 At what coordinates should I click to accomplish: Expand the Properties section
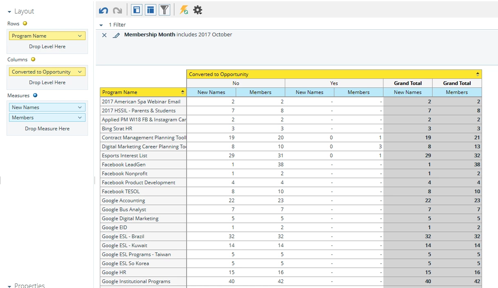click(9, 286)
